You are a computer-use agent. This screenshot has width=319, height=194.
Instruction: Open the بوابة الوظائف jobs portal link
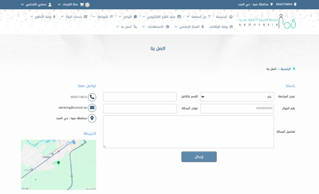click(220, 27)
